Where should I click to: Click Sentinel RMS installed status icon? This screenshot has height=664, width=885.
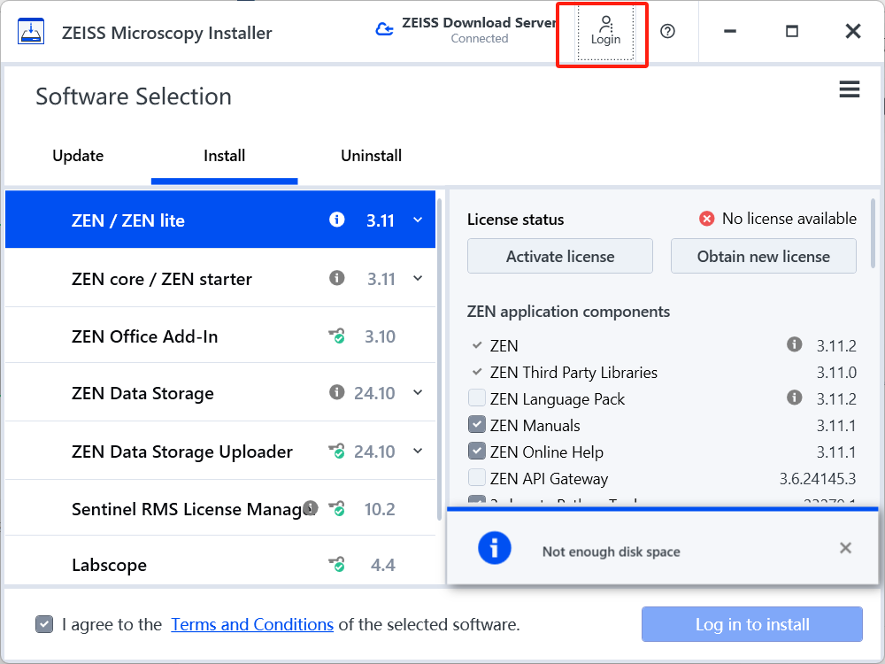click(337, 509)
